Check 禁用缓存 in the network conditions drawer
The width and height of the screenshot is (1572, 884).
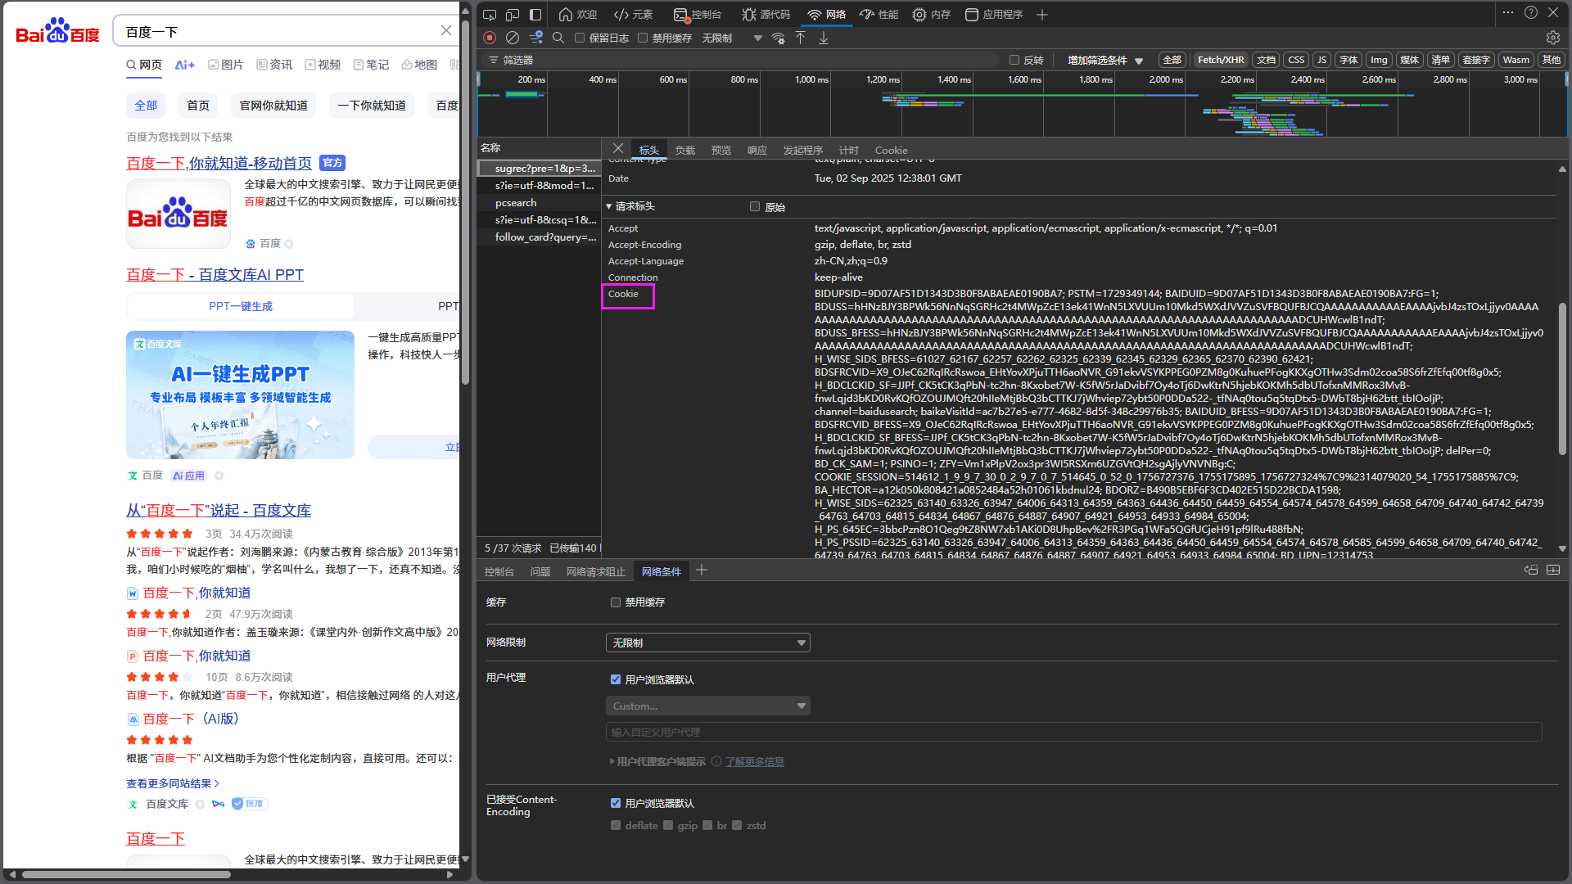pos(616,602)
